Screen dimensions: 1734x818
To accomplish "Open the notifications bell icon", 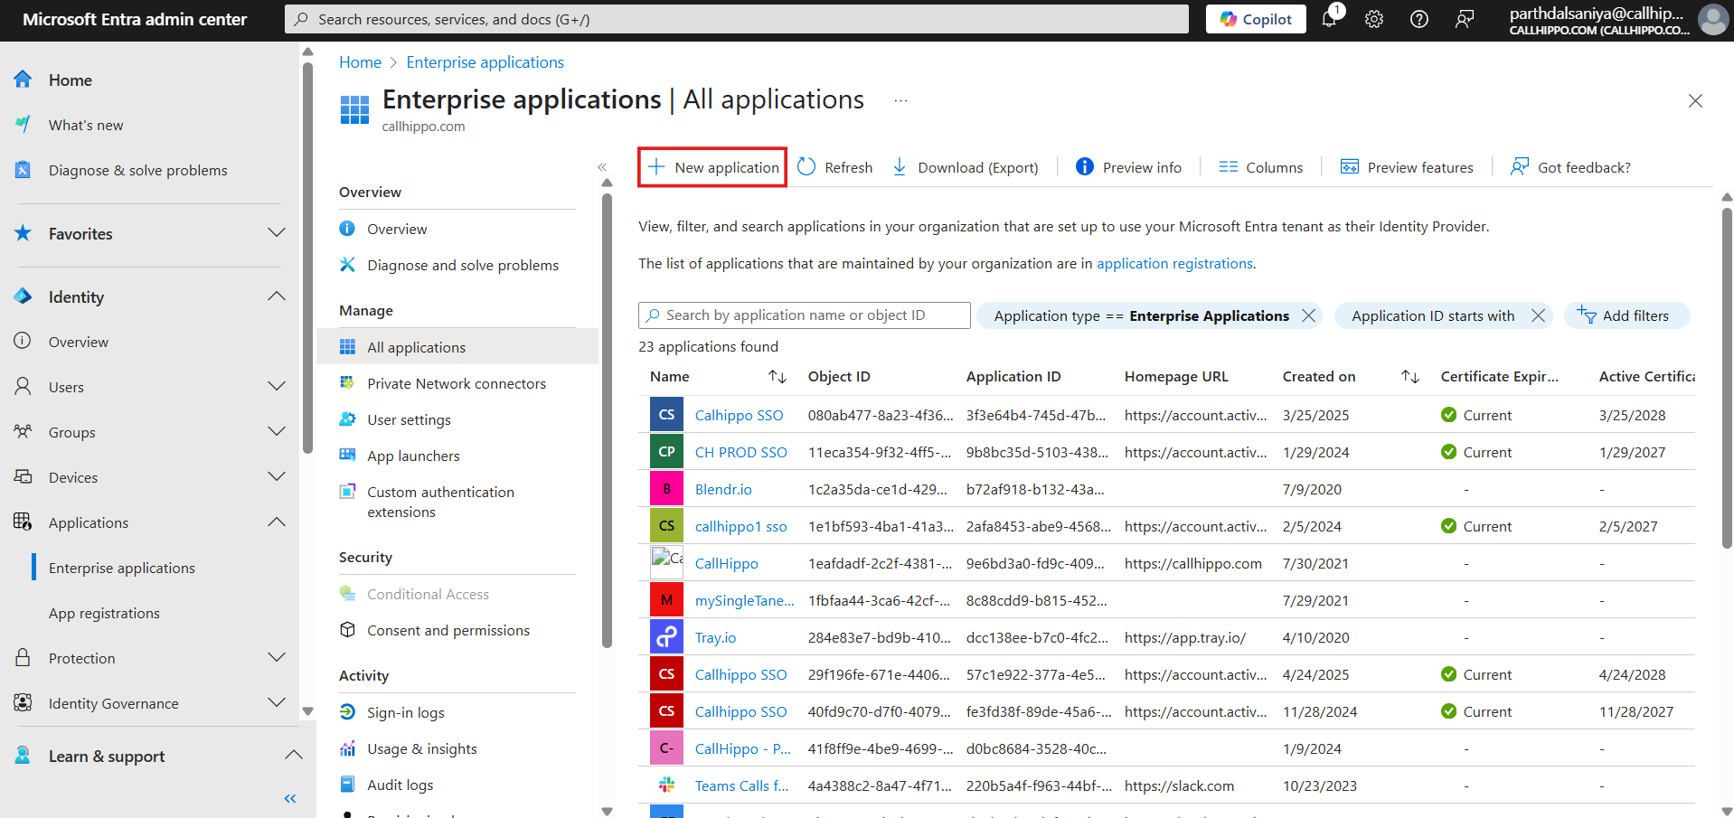I will pyautogui.click(x=1329, y=18).
